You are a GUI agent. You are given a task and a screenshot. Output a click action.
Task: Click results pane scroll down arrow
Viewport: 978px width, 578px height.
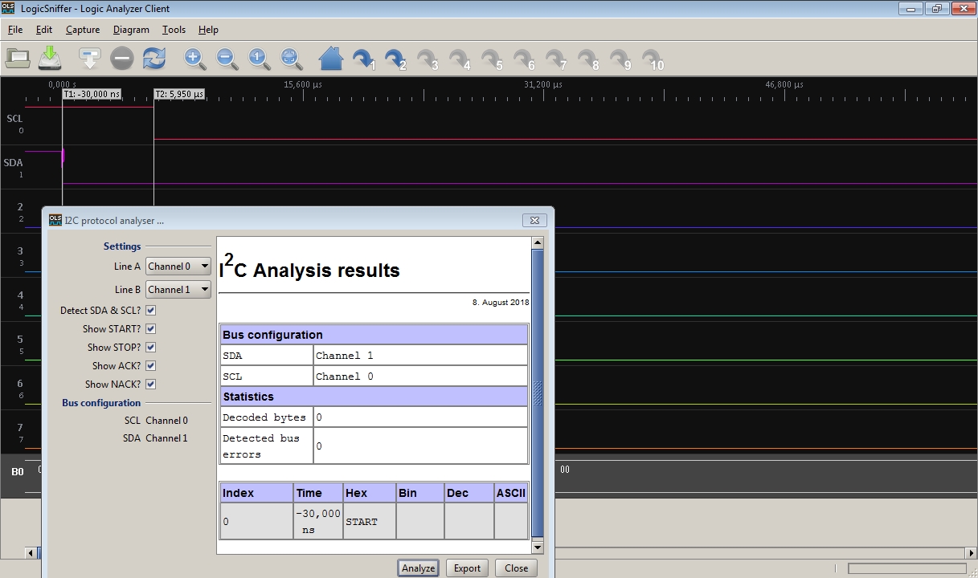538,547
